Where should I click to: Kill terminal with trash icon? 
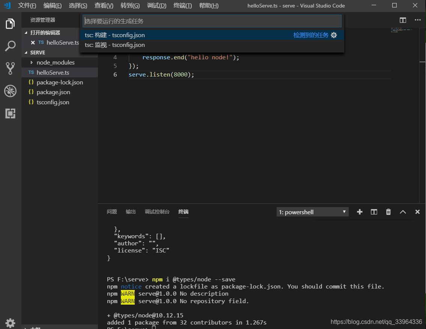(x=388, y=212)
